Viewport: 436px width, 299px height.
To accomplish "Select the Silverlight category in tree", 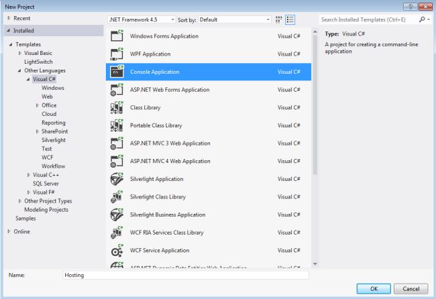I will 54,140.
